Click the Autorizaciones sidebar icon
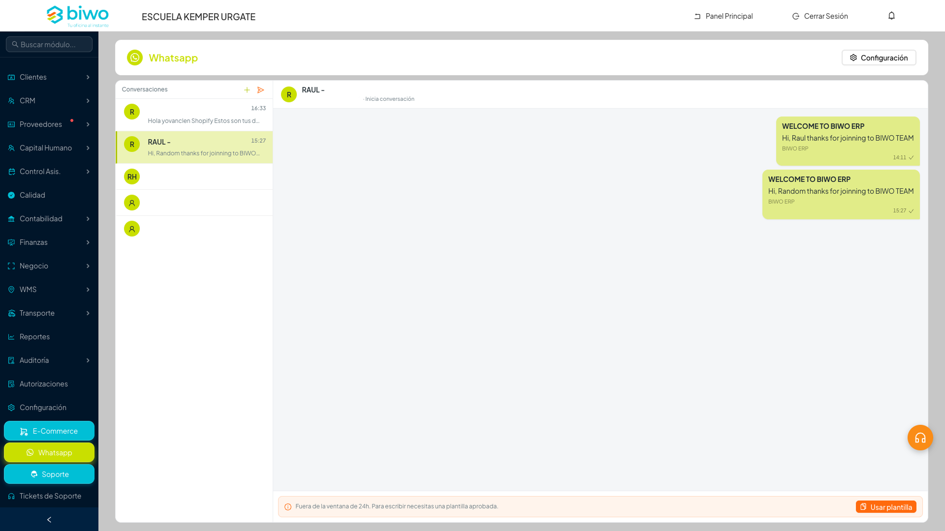 click(11, 384)
